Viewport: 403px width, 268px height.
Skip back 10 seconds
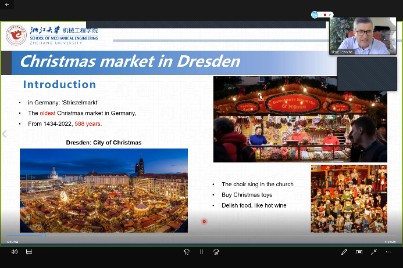tap(187, 252)
